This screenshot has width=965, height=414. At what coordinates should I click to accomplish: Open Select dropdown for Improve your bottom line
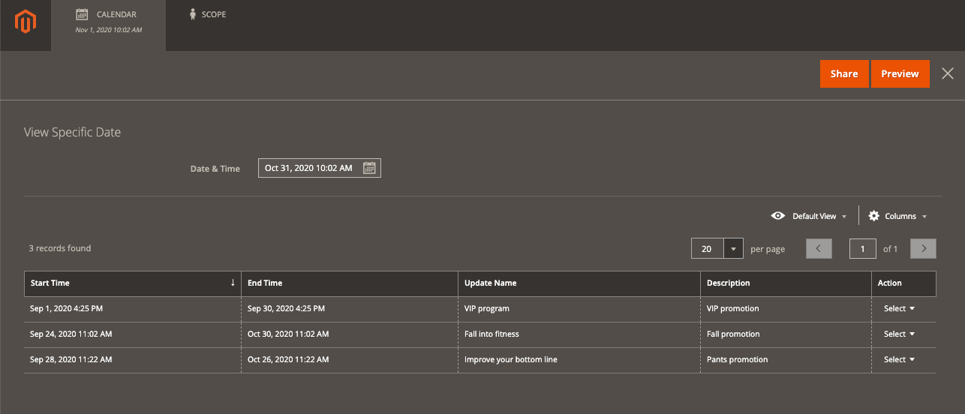tap(899, 359)
